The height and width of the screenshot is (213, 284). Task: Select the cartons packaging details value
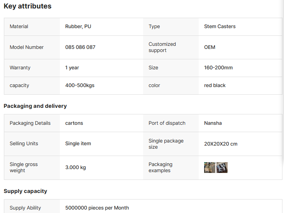tap(74, 123)
